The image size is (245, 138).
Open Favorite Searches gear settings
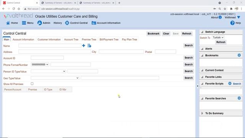(239, 98)
